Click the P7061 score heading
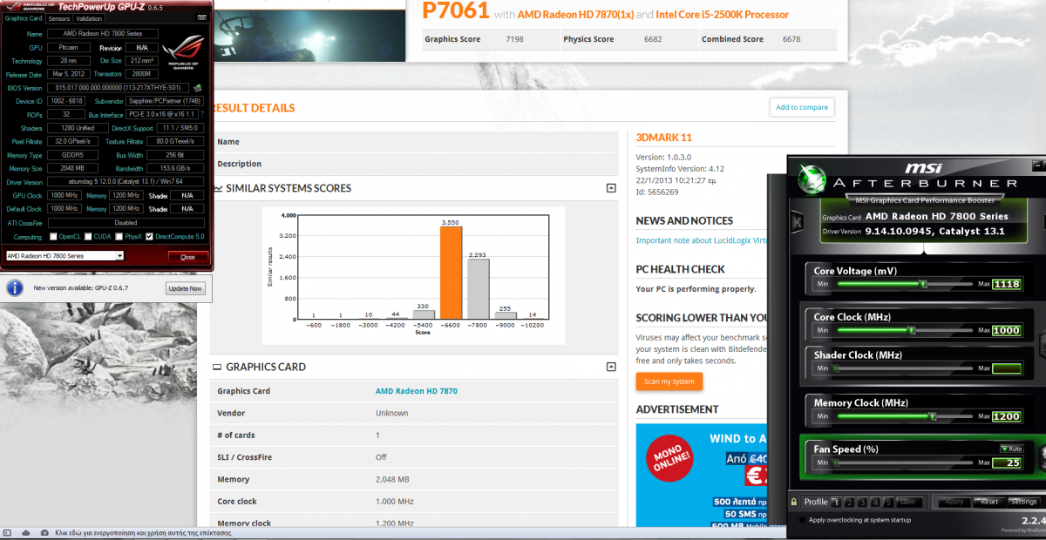 (454, 10)
